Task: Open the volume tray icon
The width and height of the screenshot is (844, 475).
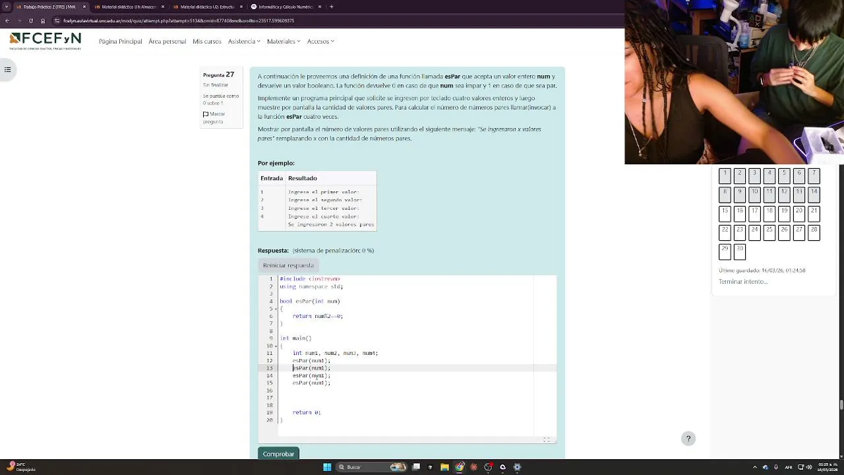Action: point(809,467)
